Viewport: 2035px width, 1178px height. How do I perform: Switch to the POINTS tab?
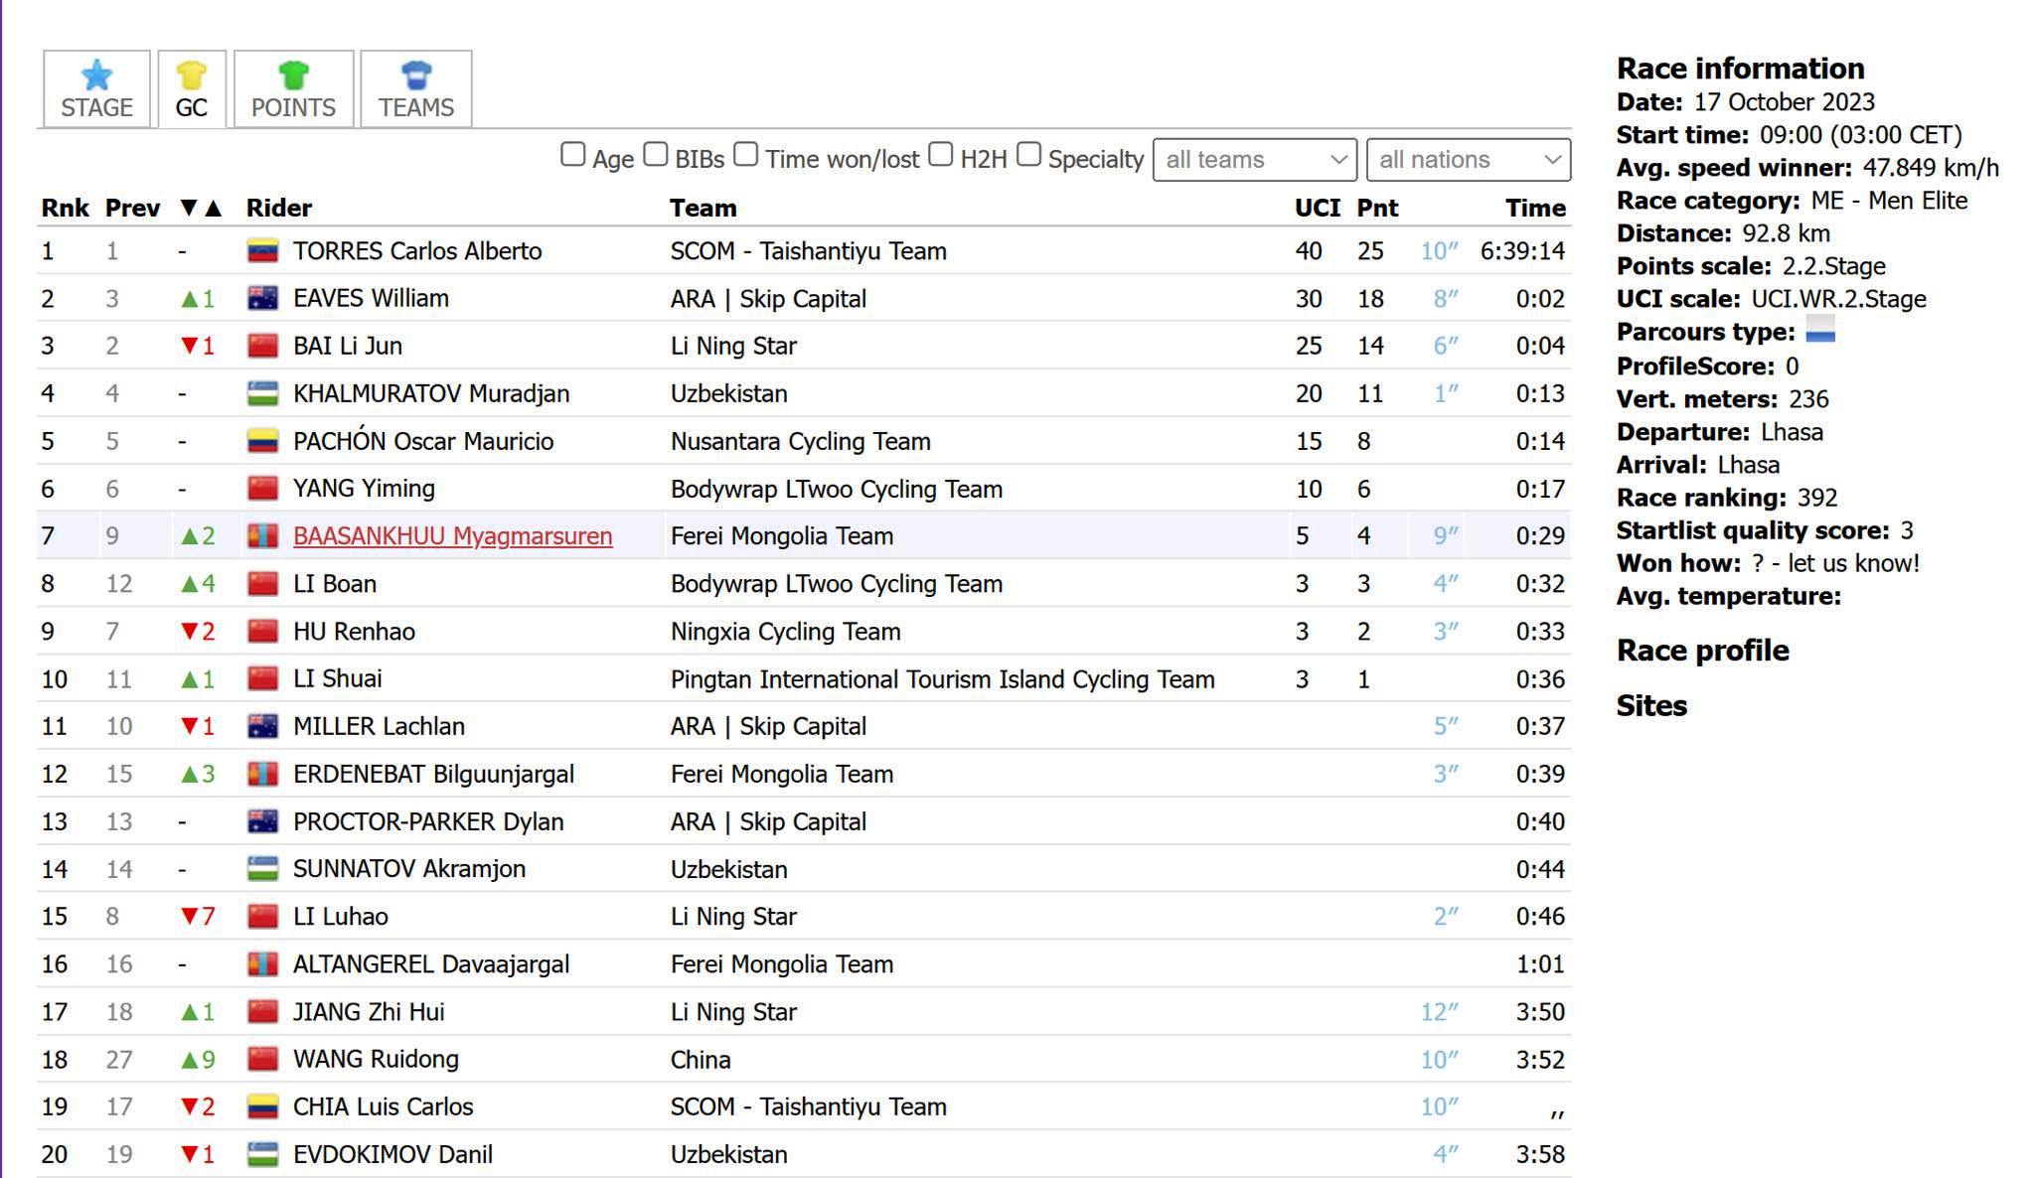click(x=293, y=106)
